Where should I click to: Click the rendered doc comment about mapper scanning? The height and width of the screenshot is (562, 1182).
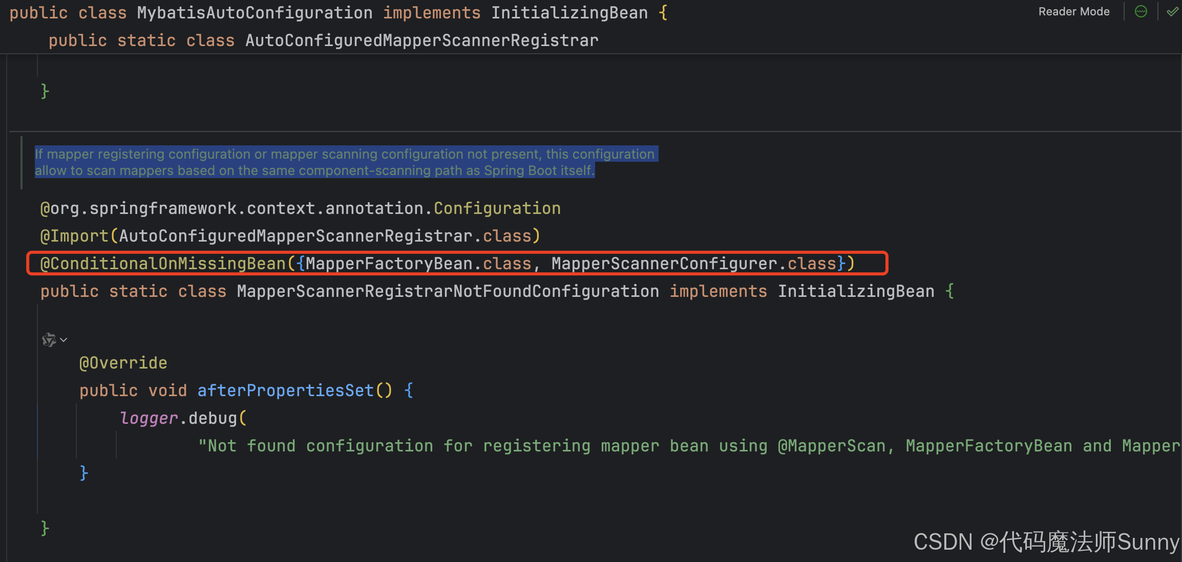(344, 162)
